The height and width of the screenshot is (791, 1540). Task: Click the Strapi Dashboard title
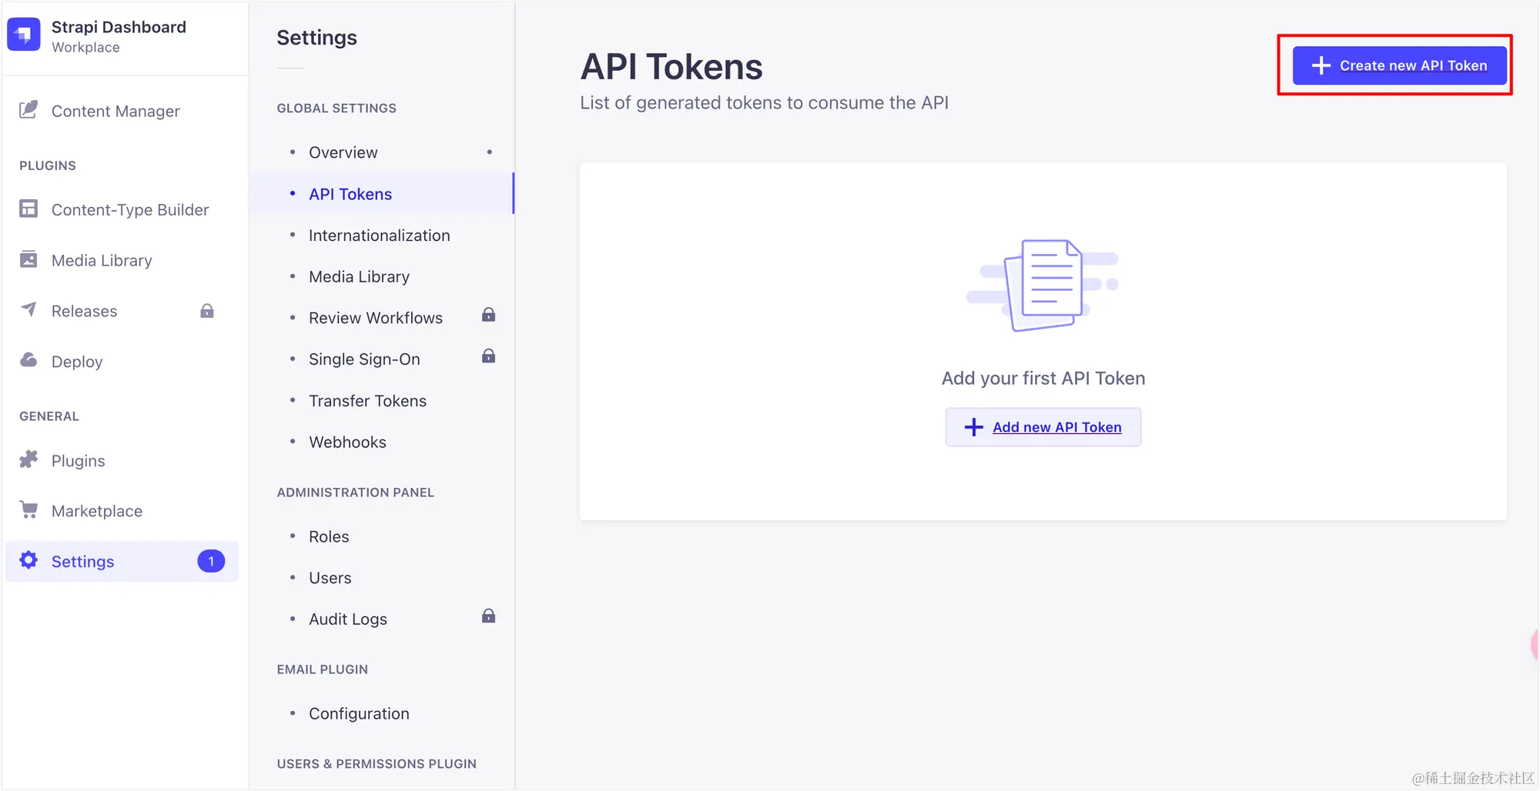[119, 27]
